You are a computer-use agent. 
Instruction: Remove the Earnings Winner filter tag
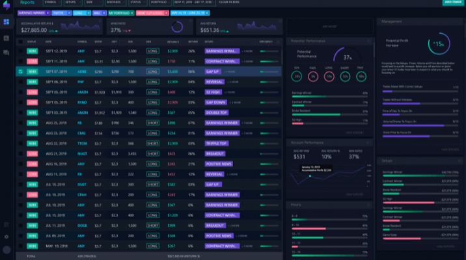(48, 13)
